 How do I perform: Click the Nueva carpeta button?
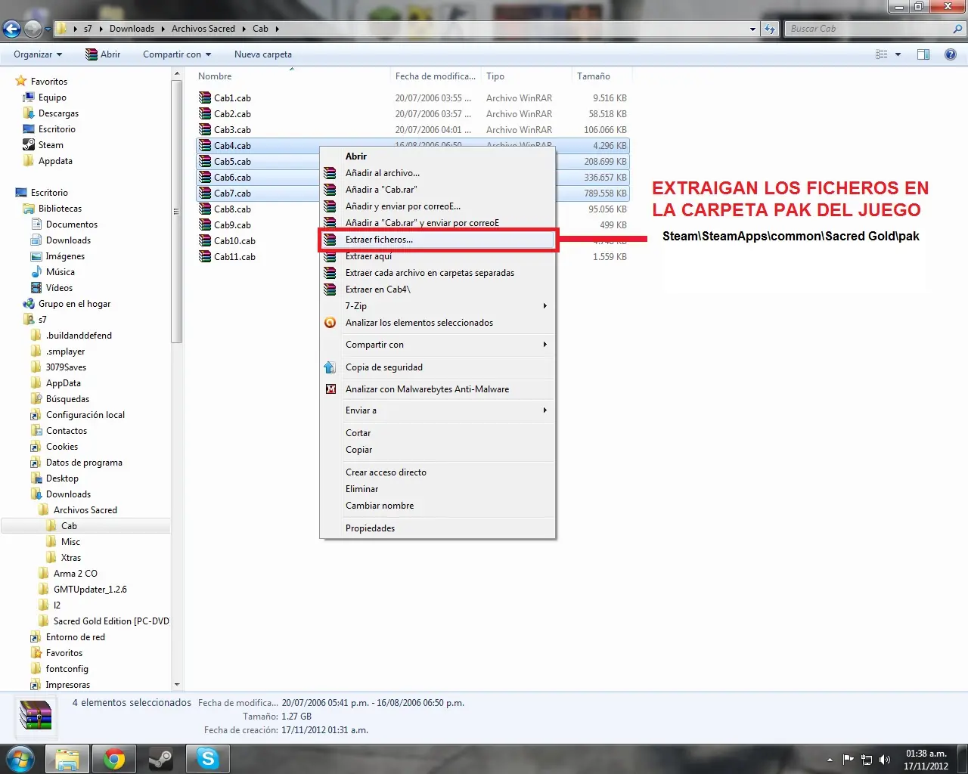coord(262,54)
